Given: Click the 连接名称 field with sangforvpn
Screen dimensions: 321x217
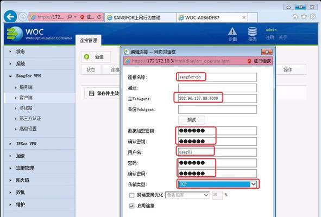Looking at the screenshot, I should pos(217,77).
